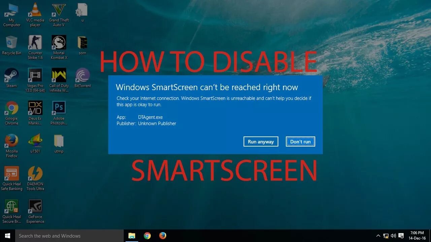Screen dimensions: 431x242
Task: Open My Computer desktop icon
Action: coord(11,15)
